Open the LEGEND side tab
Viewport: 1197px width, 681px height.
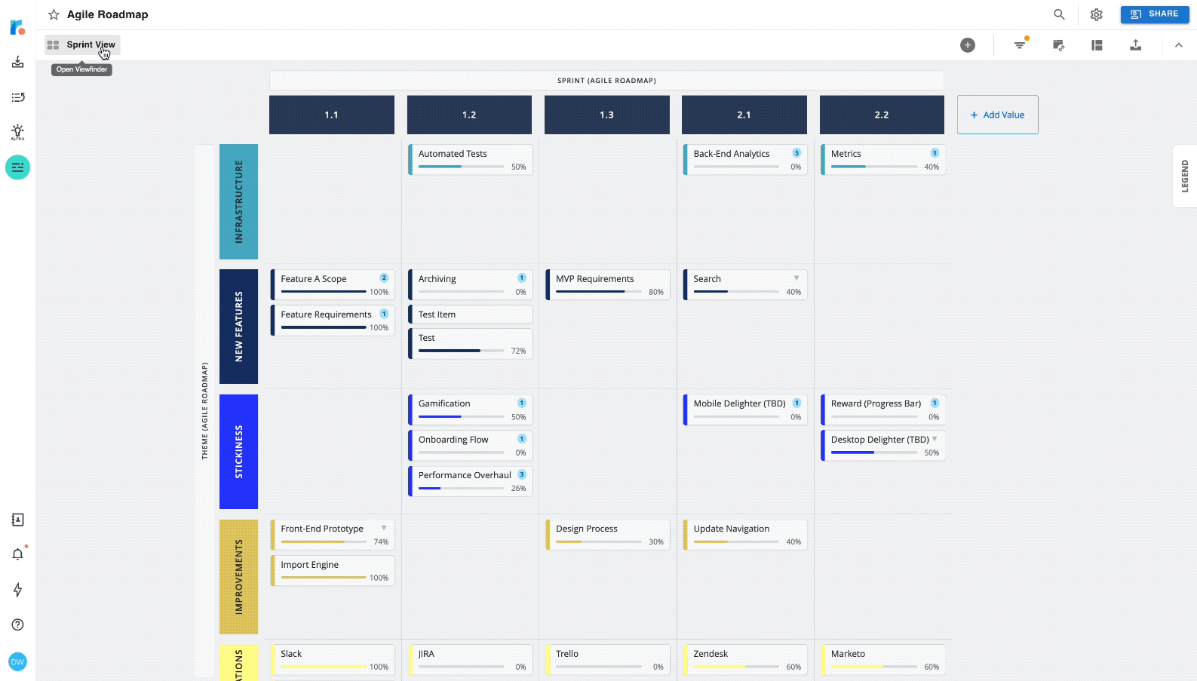click(x=1185, y=176)
